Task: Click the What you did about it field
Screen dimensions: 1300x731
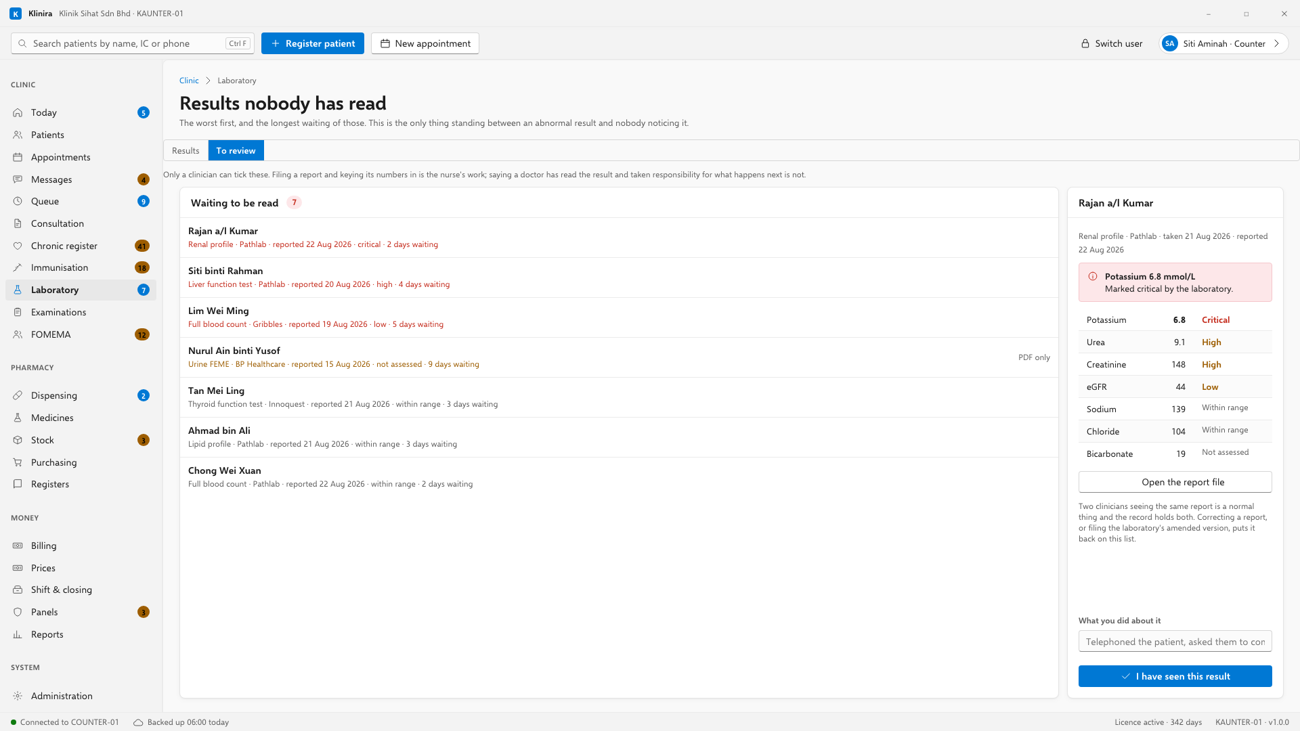Action: coord(1175,642)
